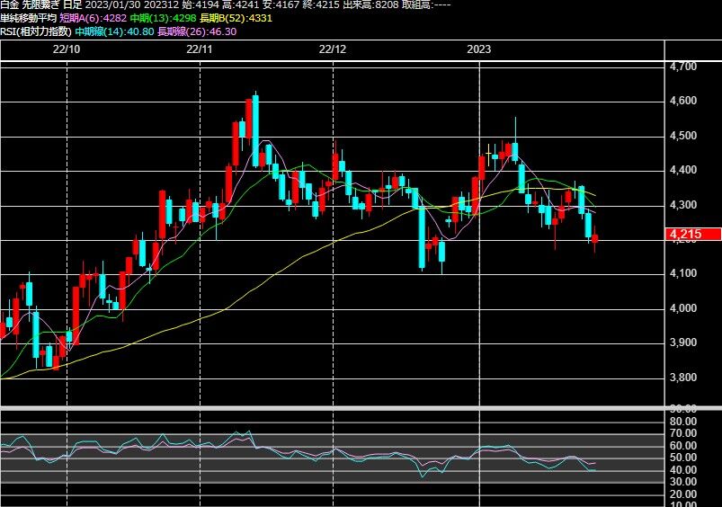Click the 4,100 price axis label
The height and width of the screenshot is (507, 722).
click(683, 273)
